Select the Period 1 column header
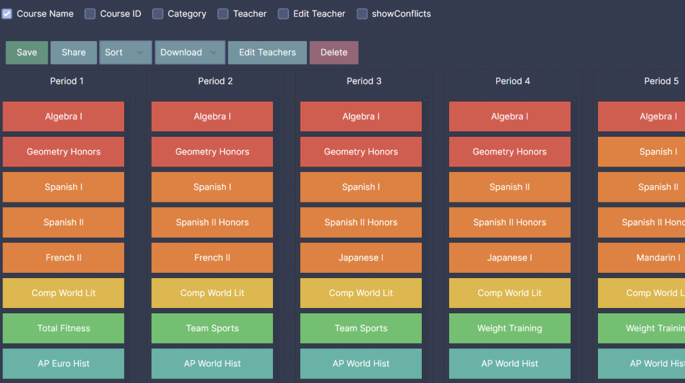685x383 pixels. [66, 81]
